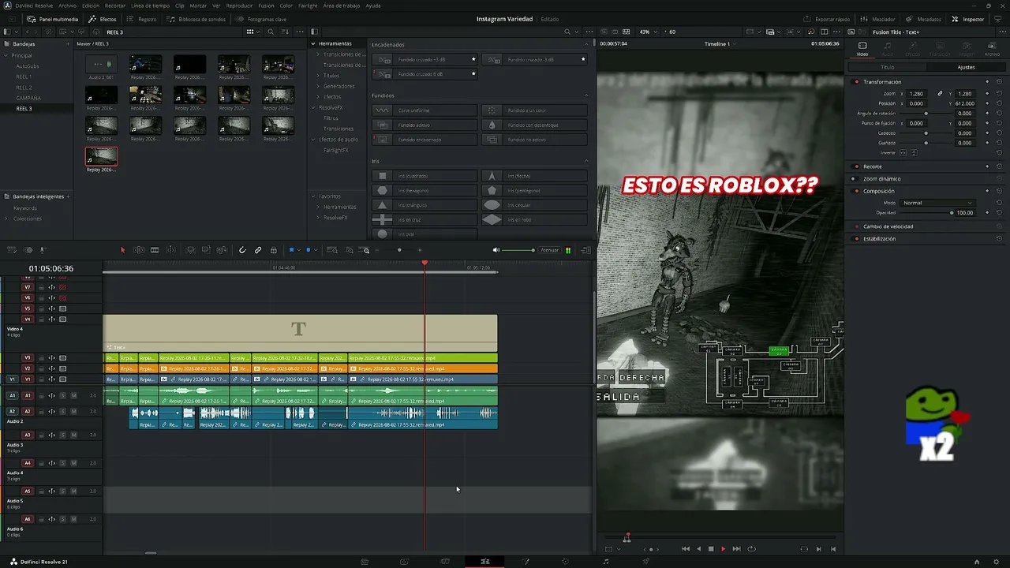Click the Atenuar button
Image resolution: width=1010 pixels, height=568 pixels.
tap(549, 250)
